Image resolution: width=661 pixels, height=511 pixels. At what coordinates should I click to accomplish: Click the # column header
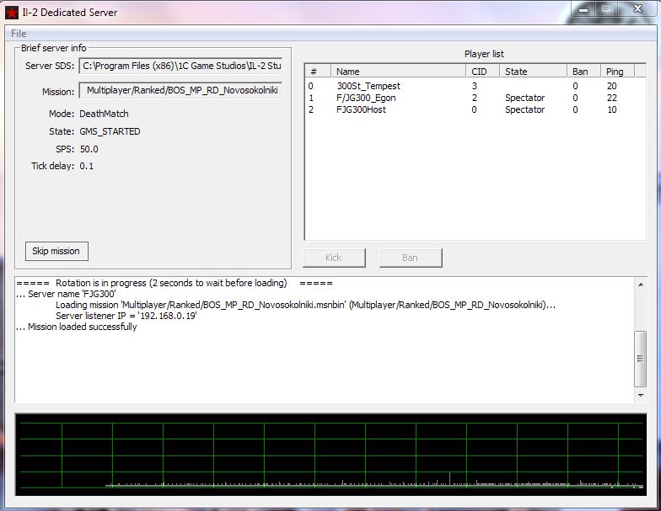pyautogui.click(x=319, y=71)
